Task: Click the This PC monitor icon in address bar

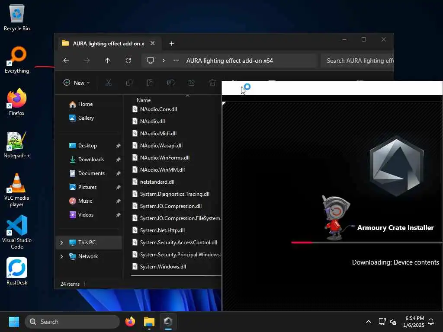Action: point(151,61)
